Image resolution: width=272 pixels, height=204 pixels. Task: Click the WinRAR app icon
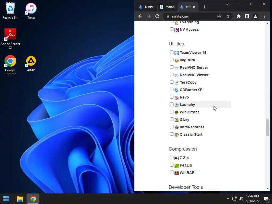(176, 173)
